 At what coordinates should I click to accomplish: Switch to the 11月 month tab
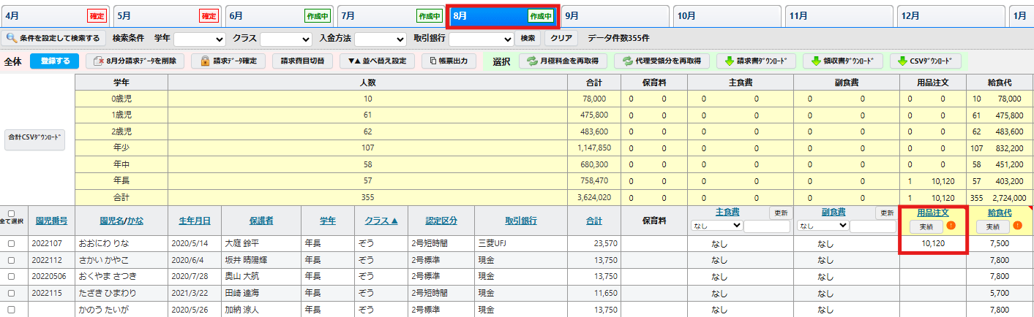(839, 15)
